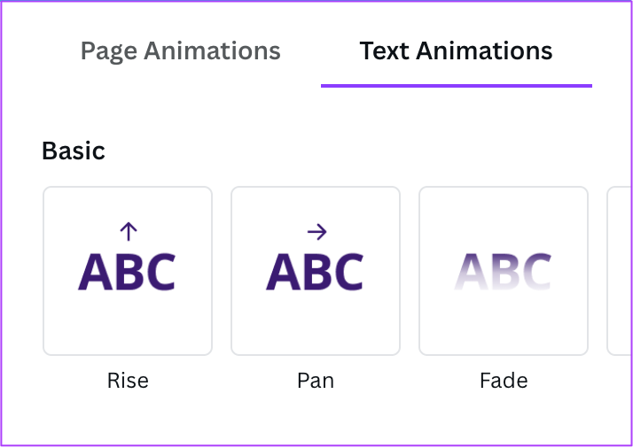Switch to the Page Animations tab
633x448 pixels.
(181, 50)
